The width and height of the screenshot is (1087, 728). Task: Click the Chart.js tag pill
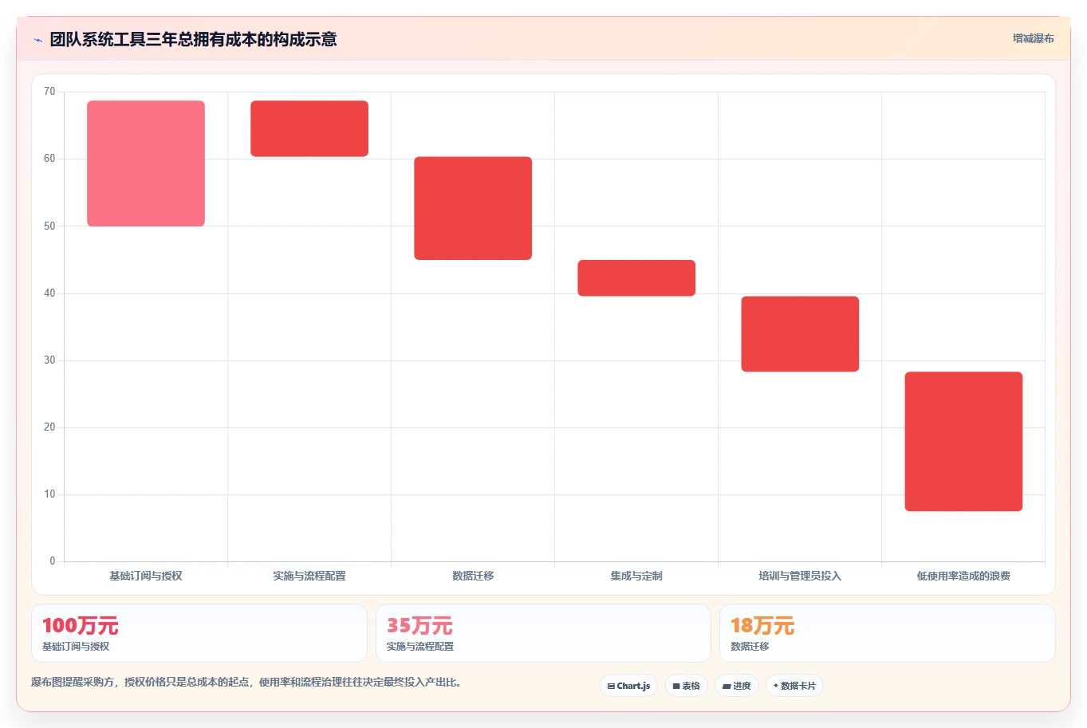628,686
